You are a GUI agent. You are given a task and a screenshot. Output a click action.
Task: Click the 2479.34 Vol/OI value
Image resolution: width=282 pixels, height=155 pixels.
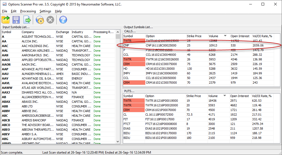point(258,124)
